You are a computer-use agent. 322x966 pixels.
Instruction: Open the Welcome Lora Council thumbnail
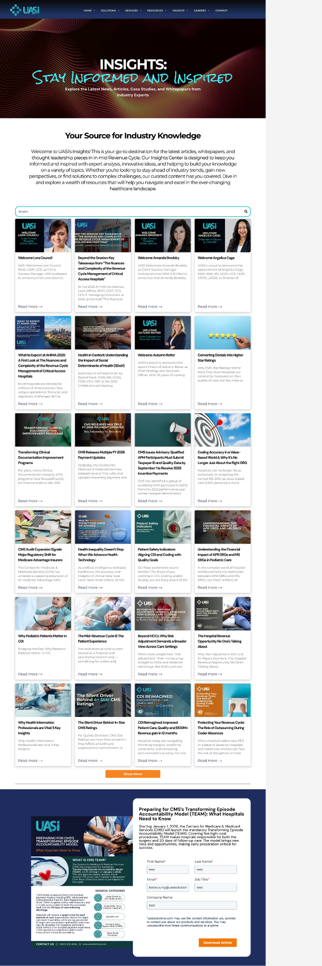[43, 235]
